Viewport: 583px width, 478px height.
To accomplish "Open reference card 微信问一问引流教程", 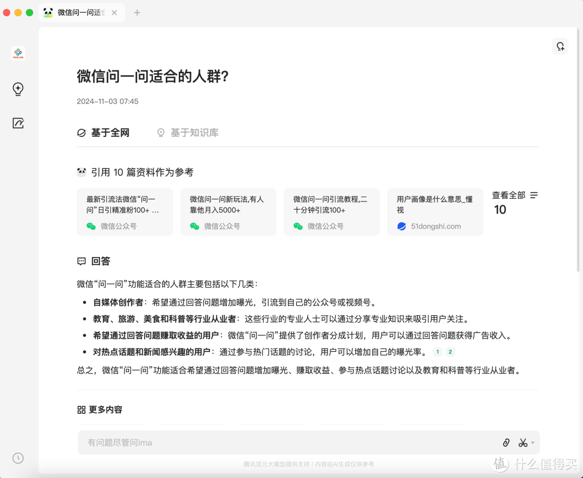I will tap(331, 212).
